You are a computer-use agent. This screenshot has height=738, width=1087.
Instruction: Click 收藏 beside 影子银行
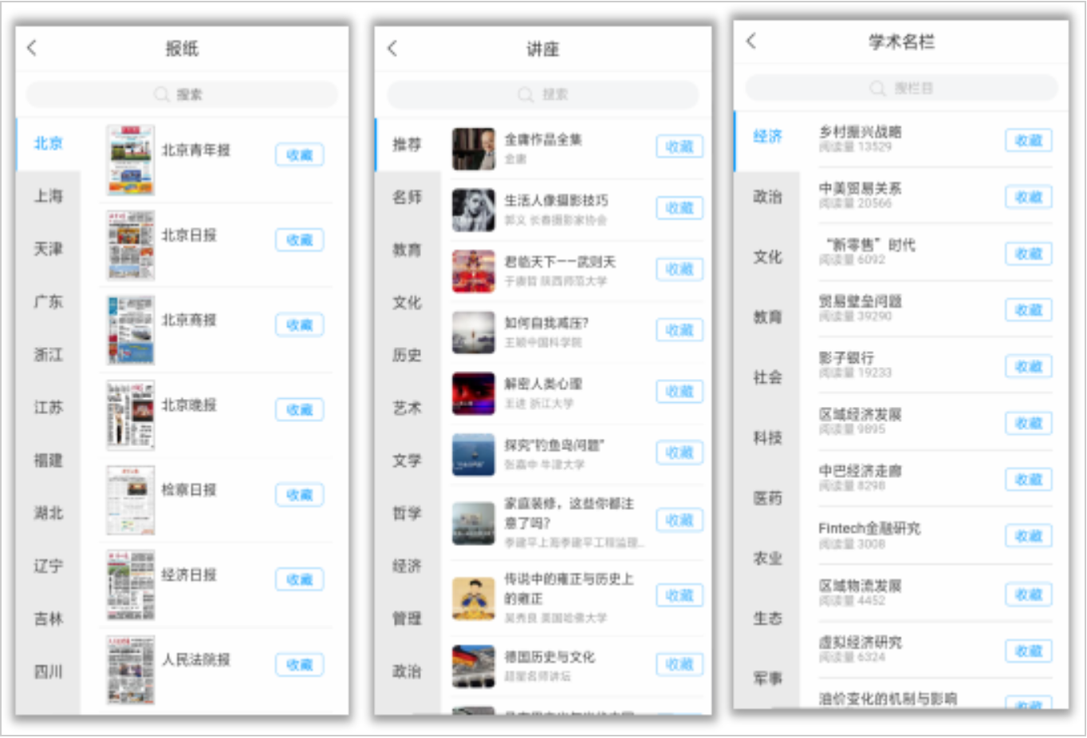coord(1028,366)
